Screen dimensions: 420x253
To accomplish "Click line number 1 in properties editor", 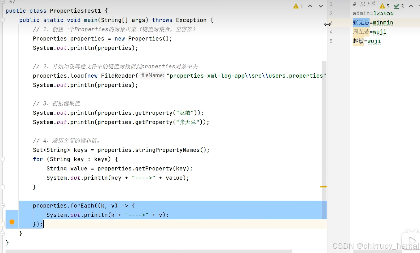I will [x=331, y=4].
